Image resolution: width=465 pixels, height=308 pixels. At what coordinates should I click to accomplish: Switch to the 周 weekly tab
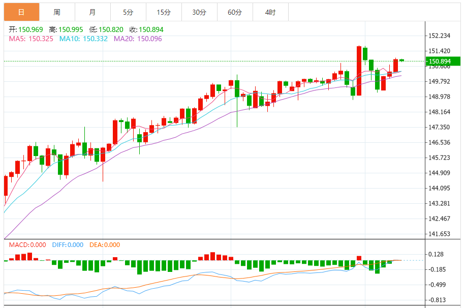tap(57, 12)
